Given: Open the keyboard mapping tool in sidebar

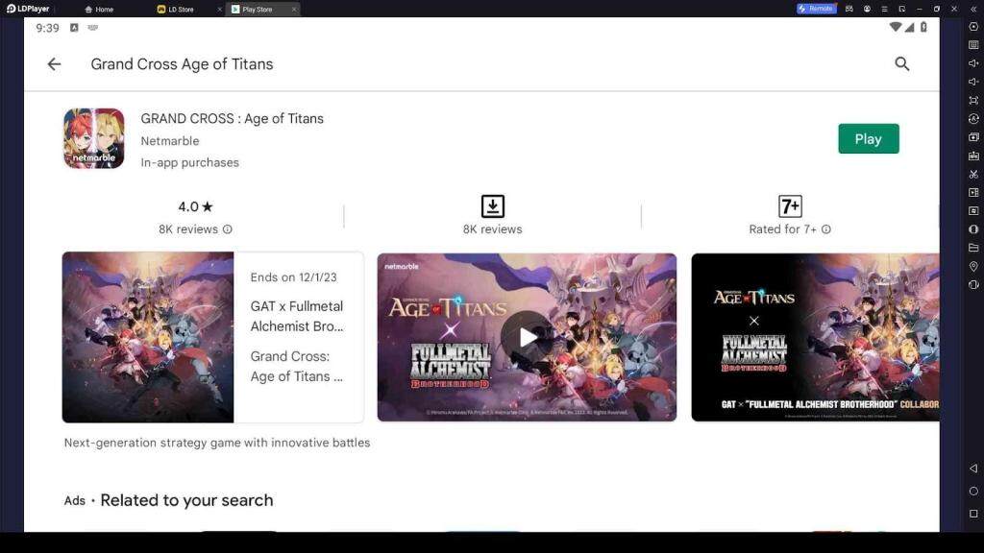Looking at the screenshot, I should (x=973, y=45).
